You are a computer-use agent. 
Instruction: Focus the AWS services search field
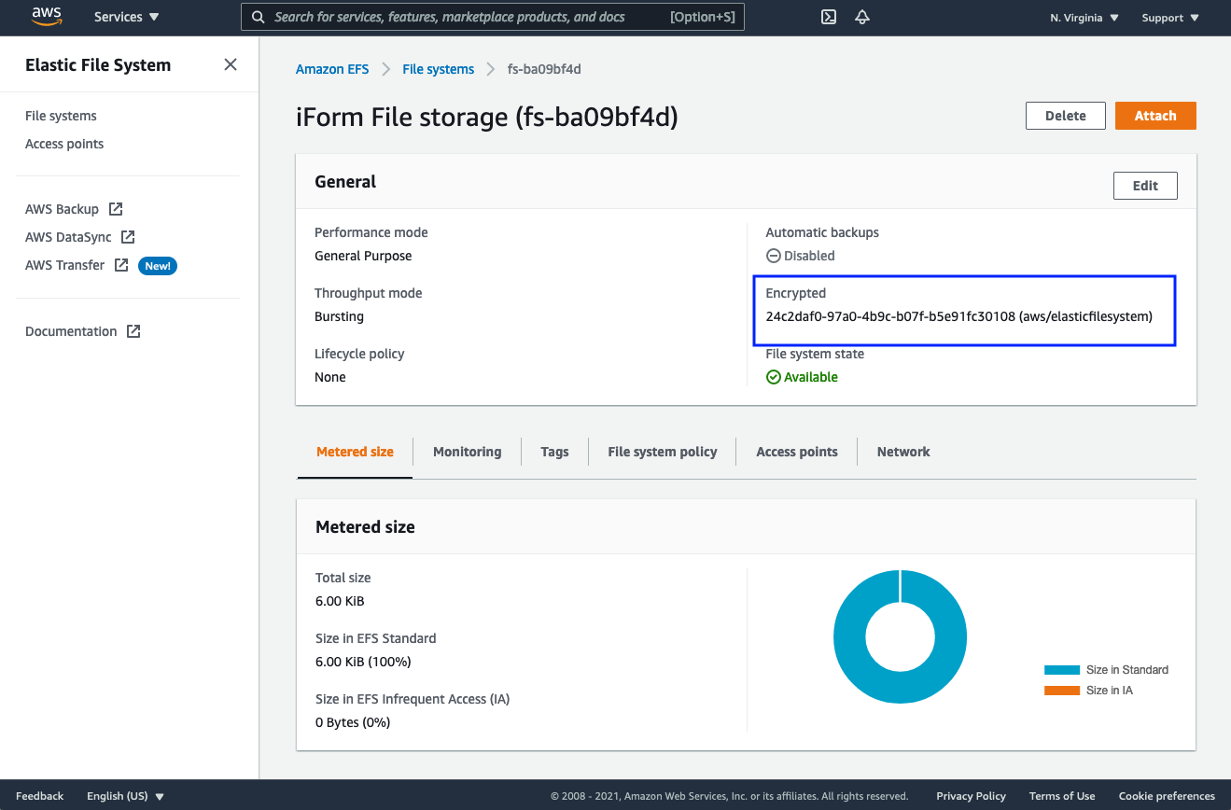point(493,17)
